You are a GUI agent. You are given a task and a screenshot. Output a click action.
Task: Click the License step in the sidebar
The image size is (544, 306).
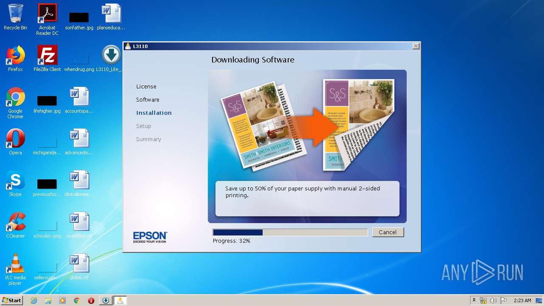(146, 86)
